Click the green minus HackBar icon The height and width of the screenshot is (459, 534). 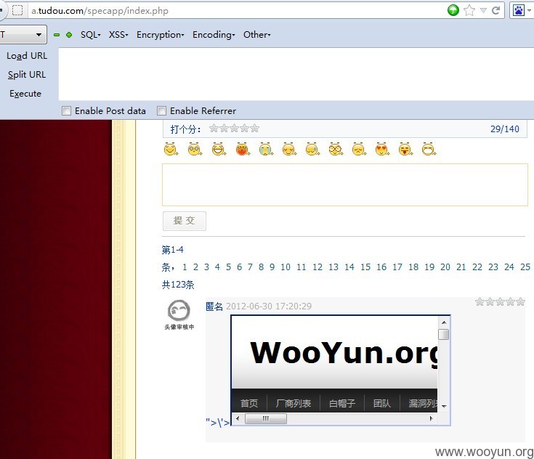(x=57, y=35)
